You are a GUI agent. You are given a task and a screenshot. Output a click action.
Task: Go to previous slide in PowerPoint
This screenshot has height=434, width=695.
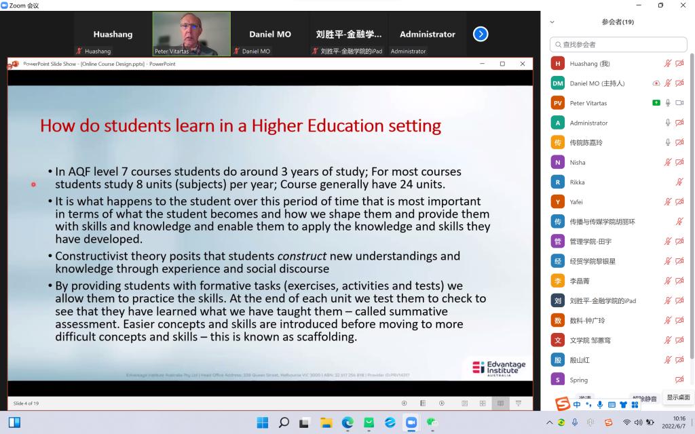pyautogui.click(x=405, y=403)
